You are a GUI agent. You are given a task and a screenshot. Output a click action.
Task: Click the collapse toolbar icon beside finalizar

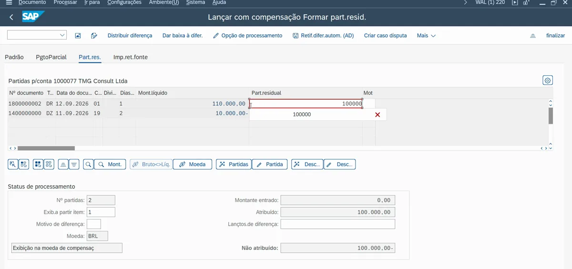pyautogui.click(x=533, y=36)
